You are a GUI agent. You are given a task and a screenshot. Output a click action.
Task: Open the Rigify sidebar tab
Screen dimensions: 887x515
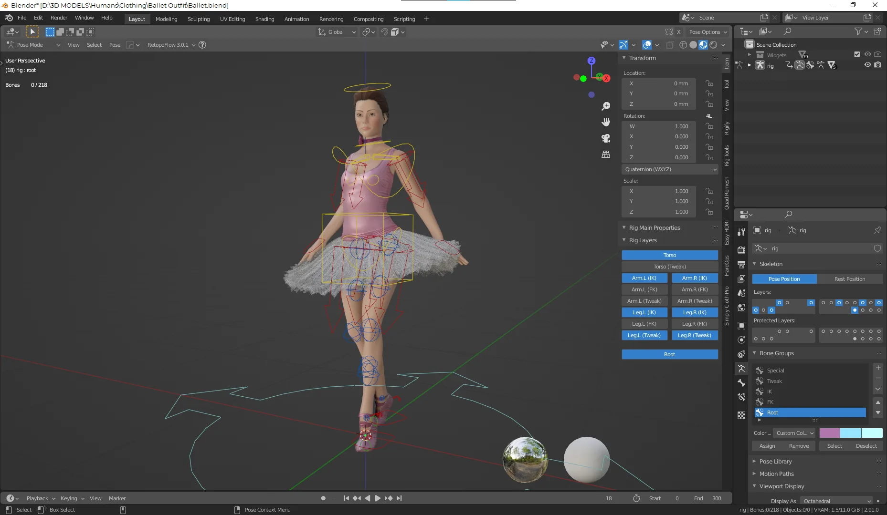point(727,128)
